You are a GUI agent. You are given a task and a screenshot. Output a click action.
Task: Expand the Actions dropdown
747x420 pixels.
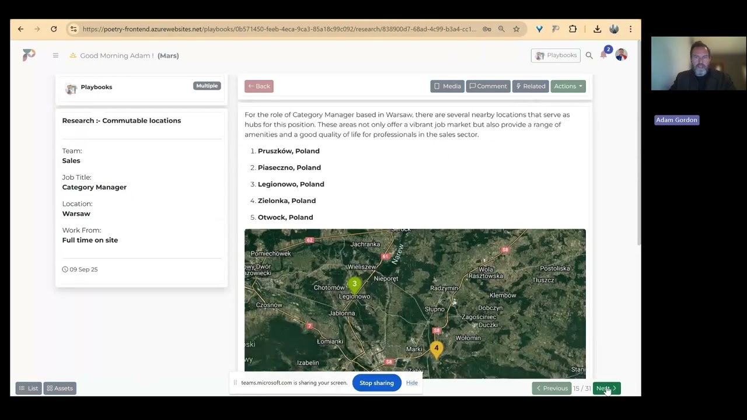tap(568, 86)
